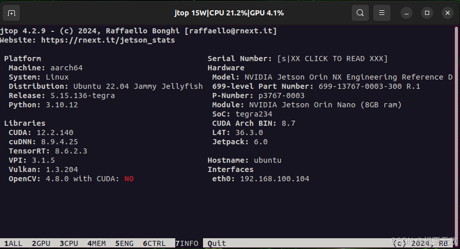Screen dimensions: 460x249
Task: Switch to the 3CPU tab
Action: (x=69, y=243)
